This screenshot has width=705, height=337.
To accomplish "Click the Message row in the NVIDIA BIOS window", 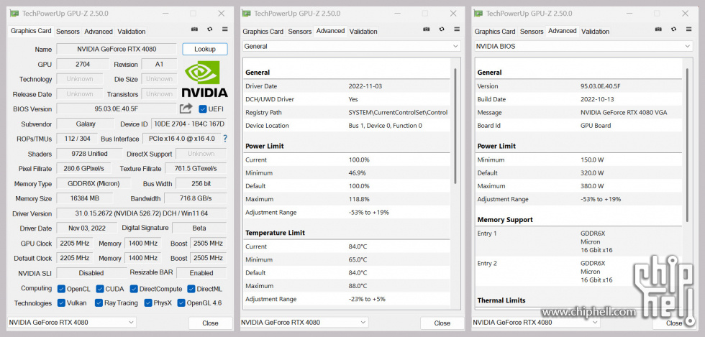I will pos(578,112).
